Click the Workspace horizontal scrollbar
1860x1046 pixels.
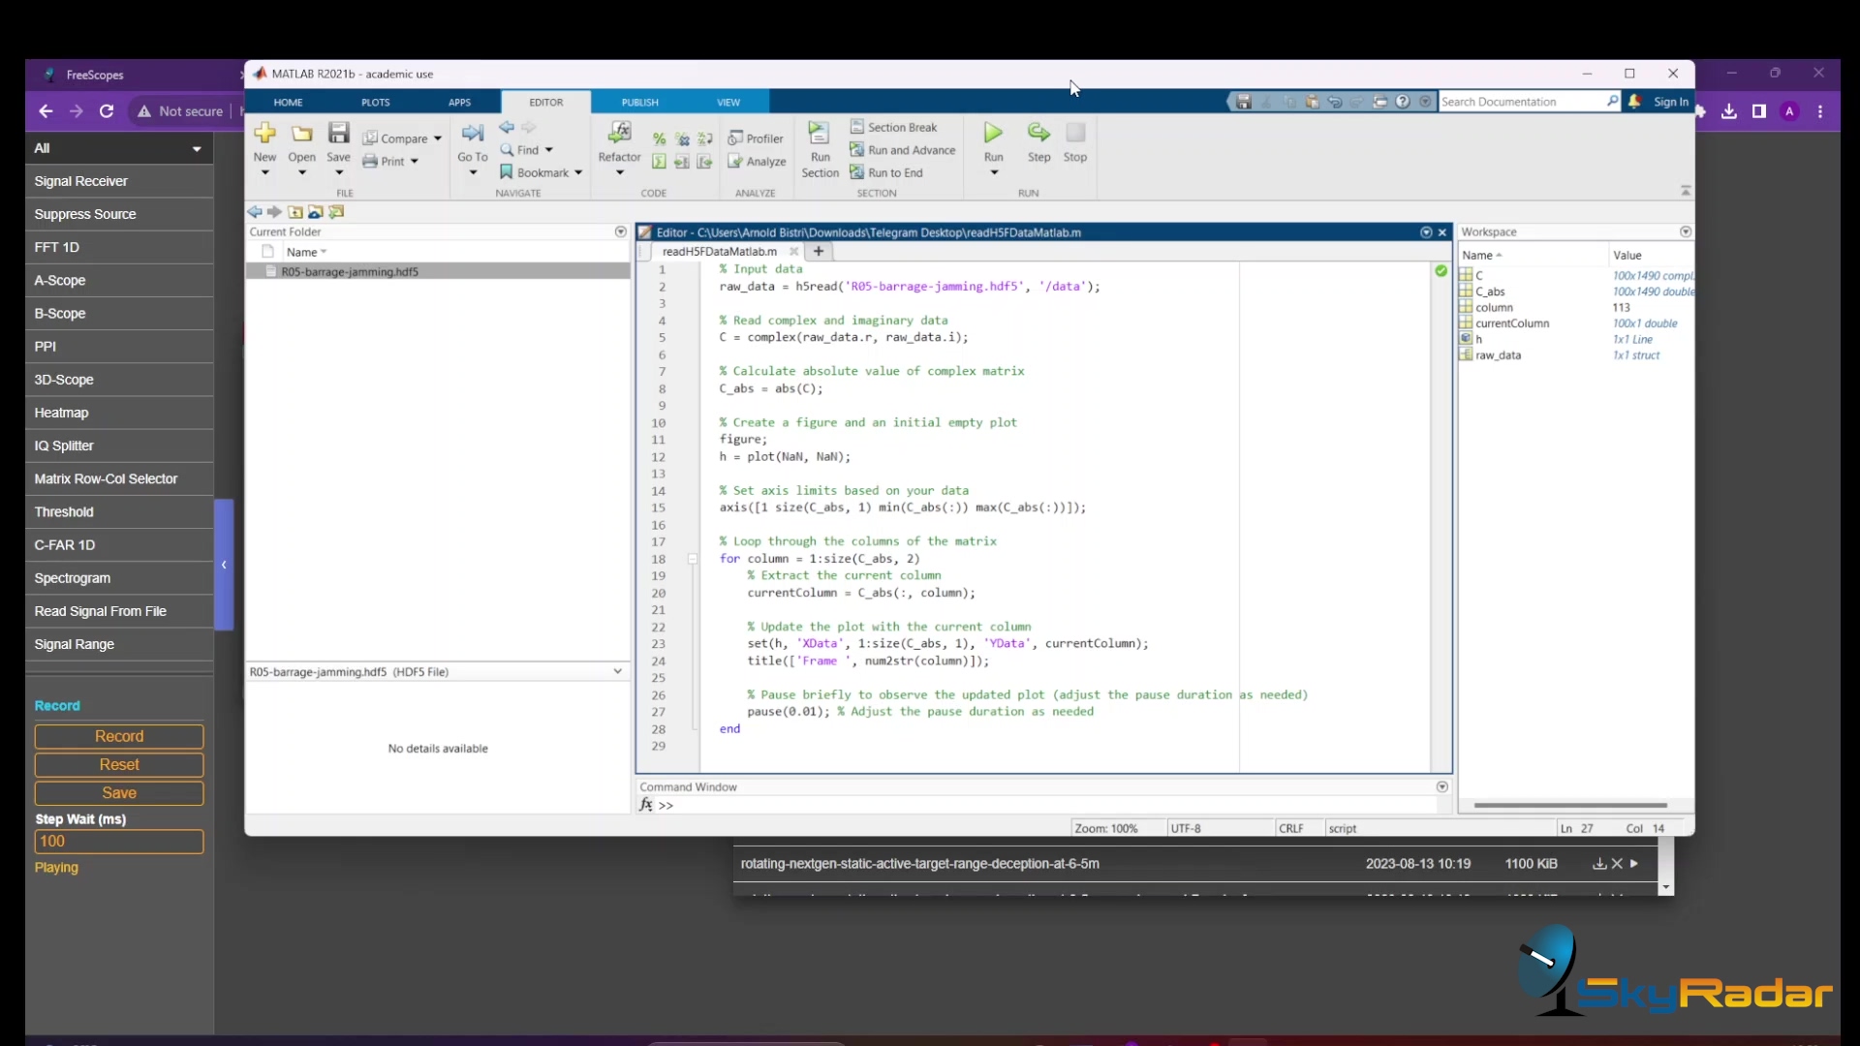pos(1569,805)
